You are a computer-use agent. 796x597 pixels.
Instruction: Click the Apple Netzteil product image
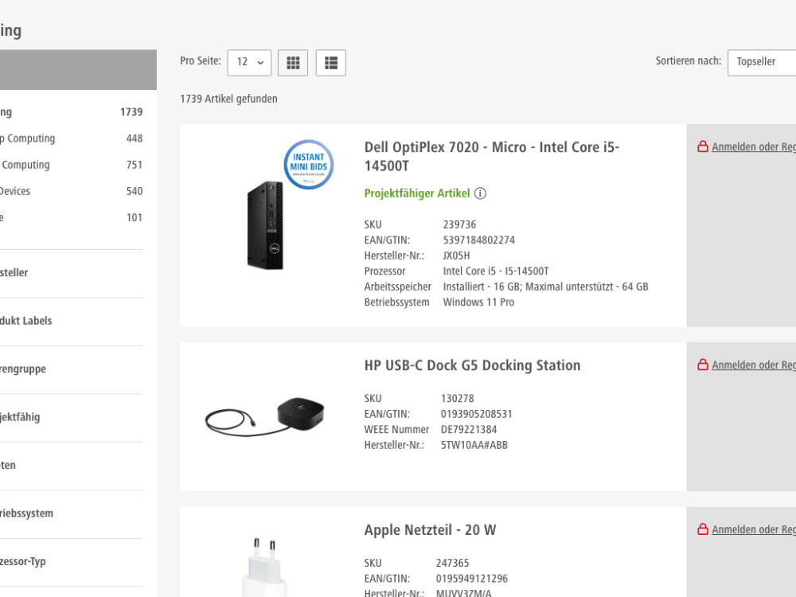(x=264, y=567)
